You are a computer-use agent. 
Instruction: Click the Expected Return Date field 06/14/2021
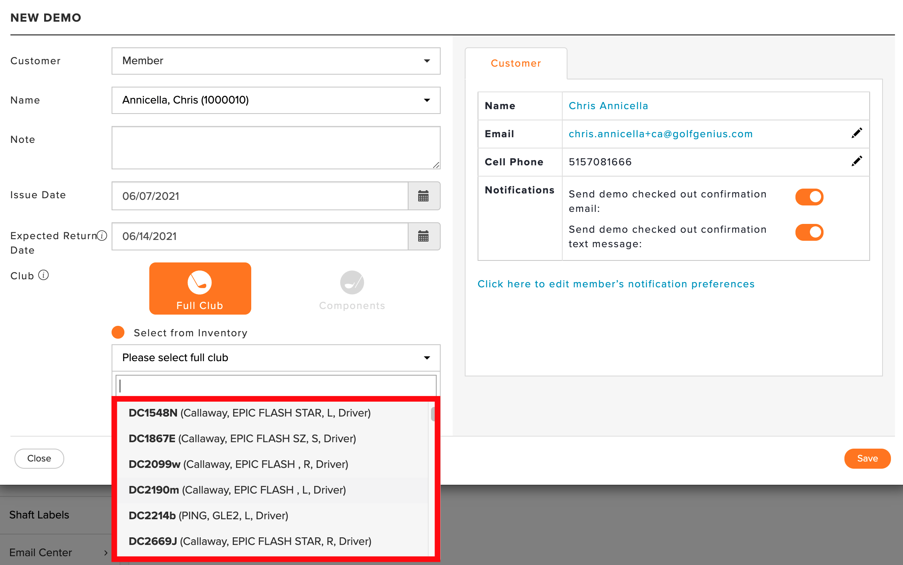pyautogui.click(x=260, y=236)
